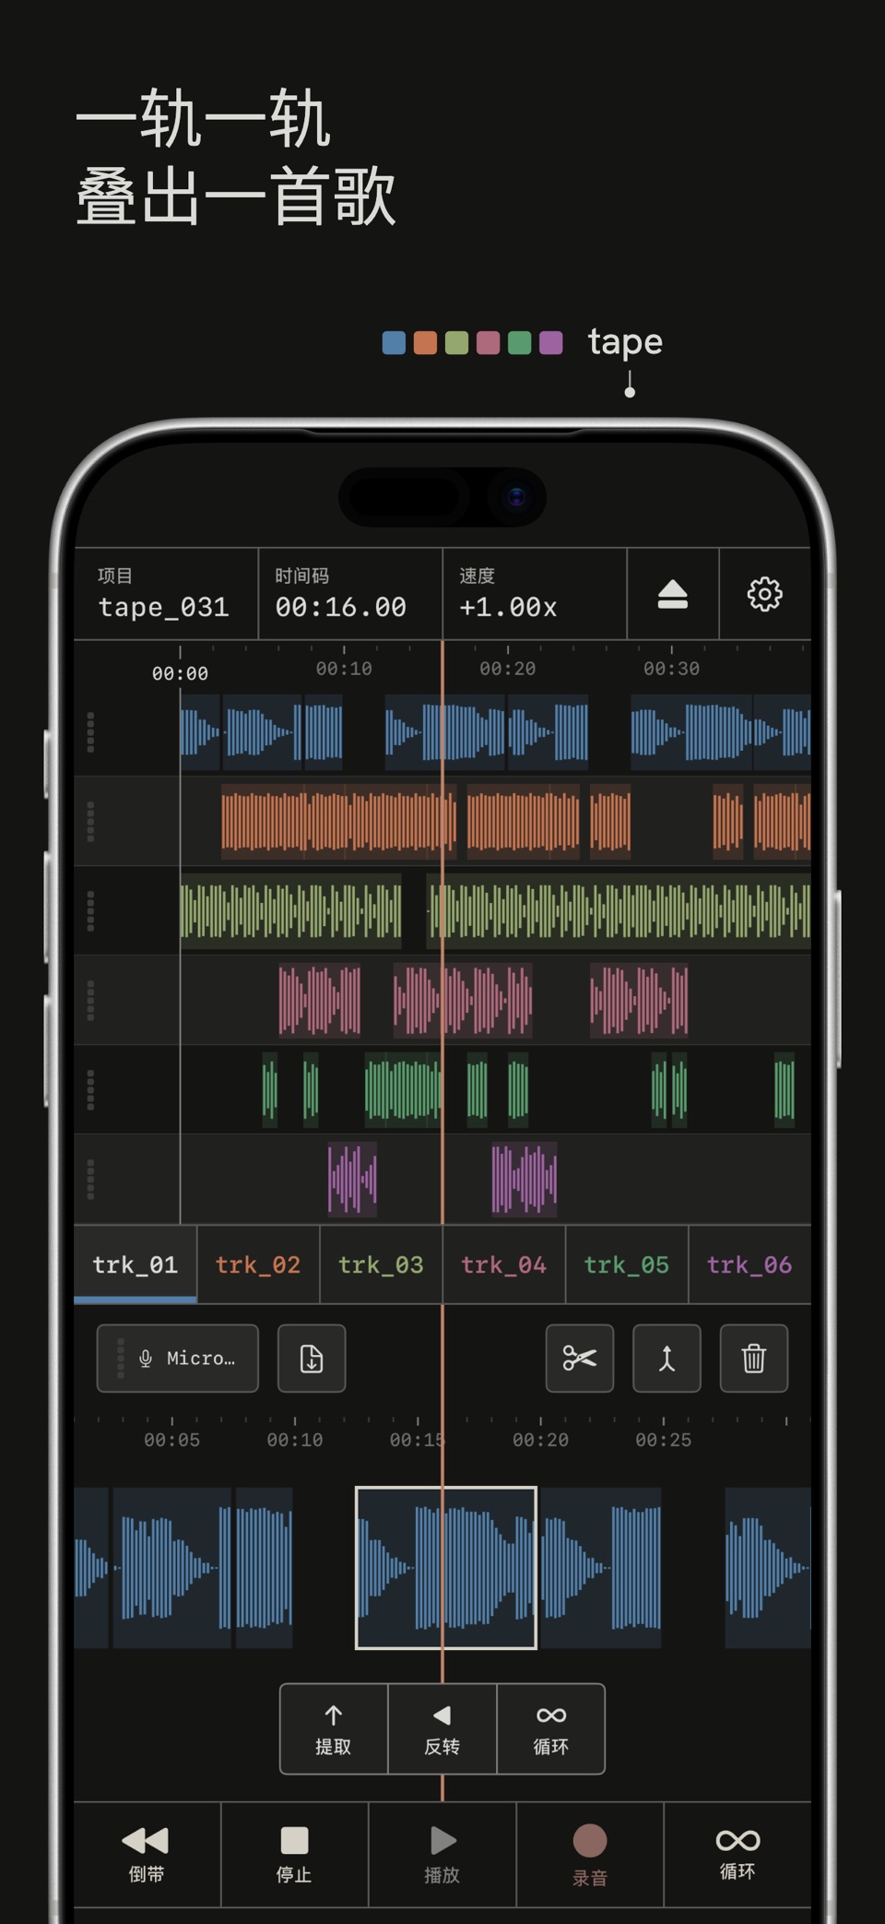The image size is (885, 1924).
Task: Tap the pink track drag handle
Action: tap(90, 1000)
